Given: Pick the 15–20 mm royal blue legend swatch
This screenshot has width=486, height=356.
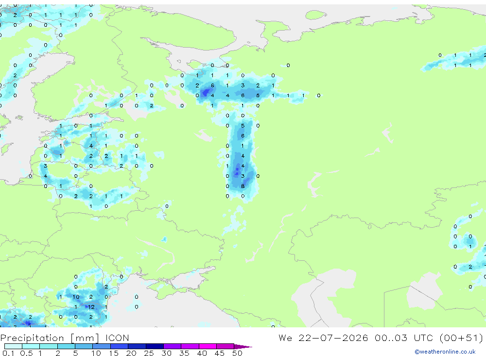Looking at the screenshot, I should click(120, 346).
